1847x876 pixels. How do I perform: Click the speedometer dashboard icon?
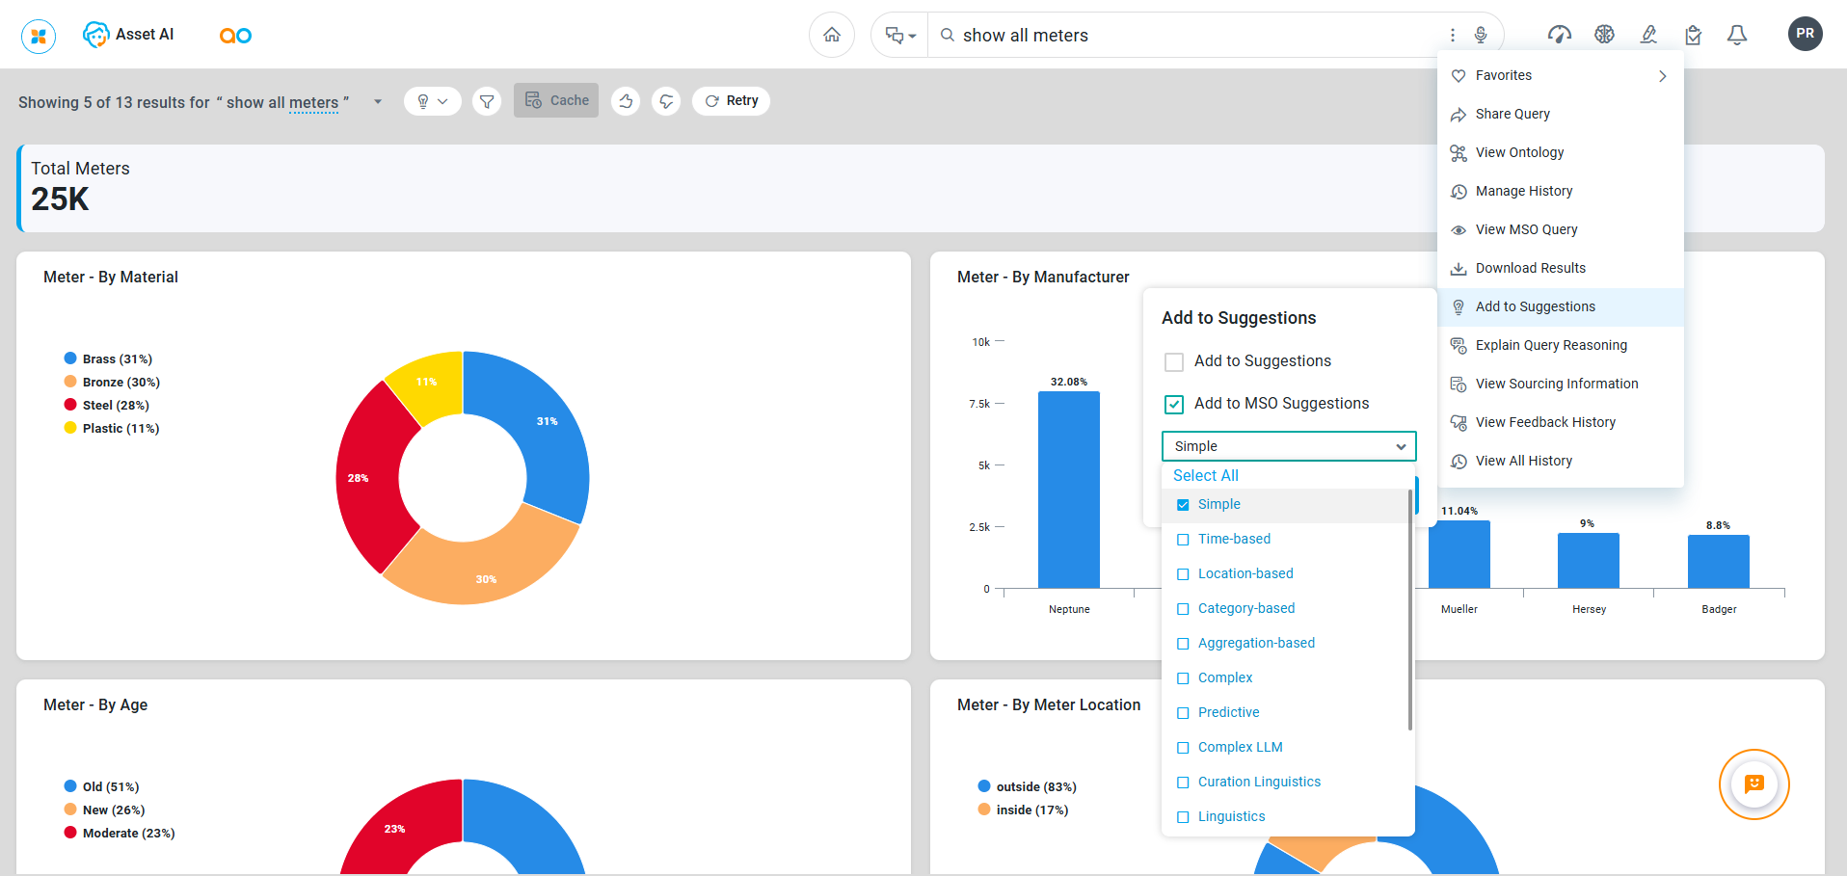click(1559, 35)
